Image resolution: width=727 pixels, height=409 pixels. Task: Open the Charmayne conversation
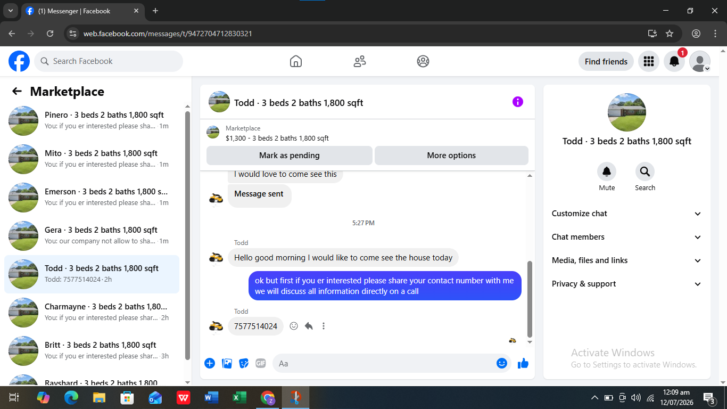[x=92, y=312]
